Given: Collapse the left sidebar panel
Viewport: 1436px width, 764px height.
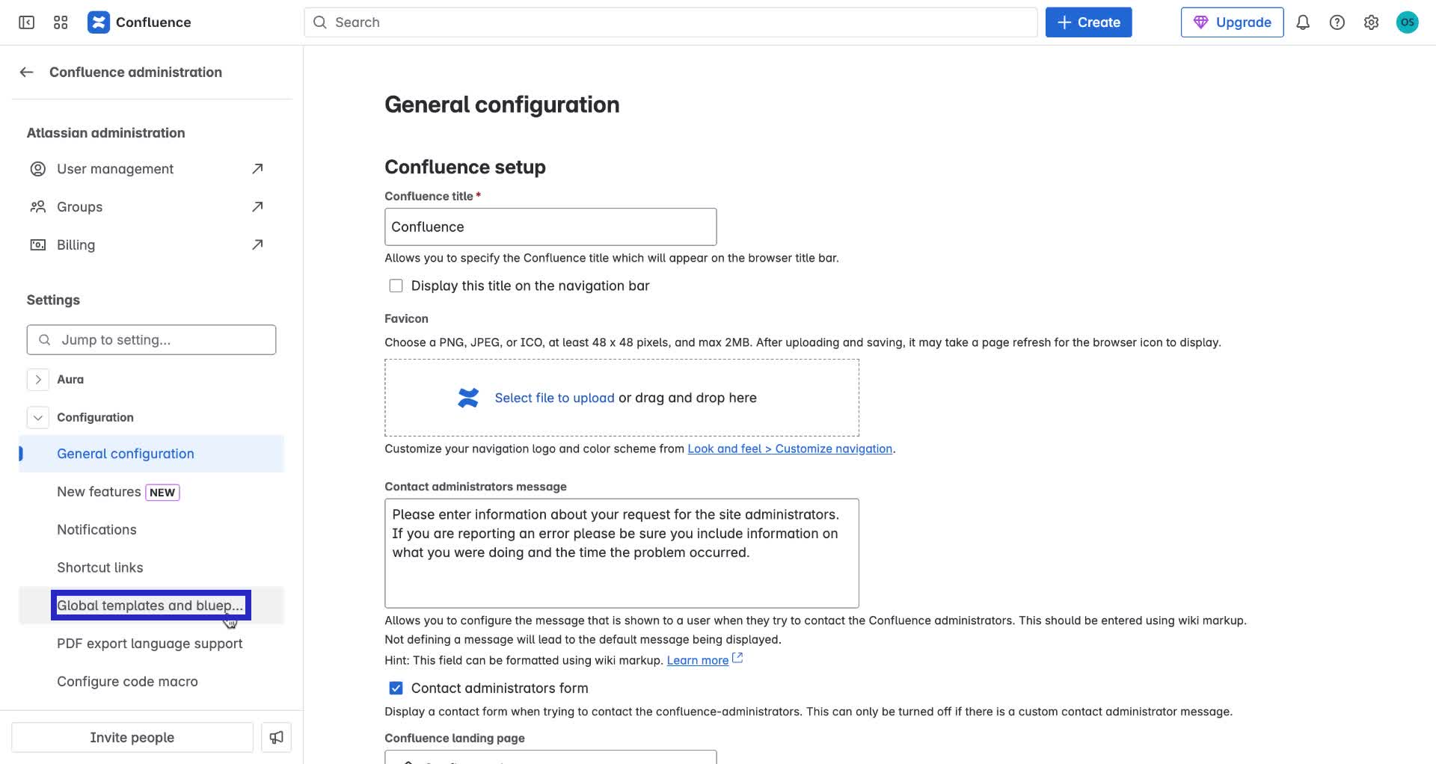Looking at the screenshot, I should 26,22.
